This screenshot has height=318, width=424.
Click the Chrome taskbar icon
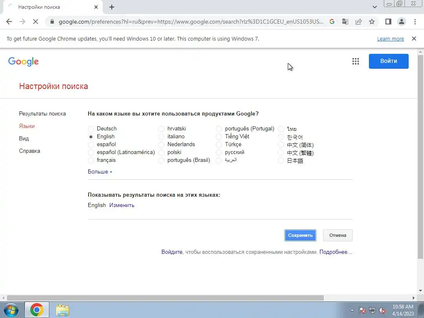[x=37, y=310]
